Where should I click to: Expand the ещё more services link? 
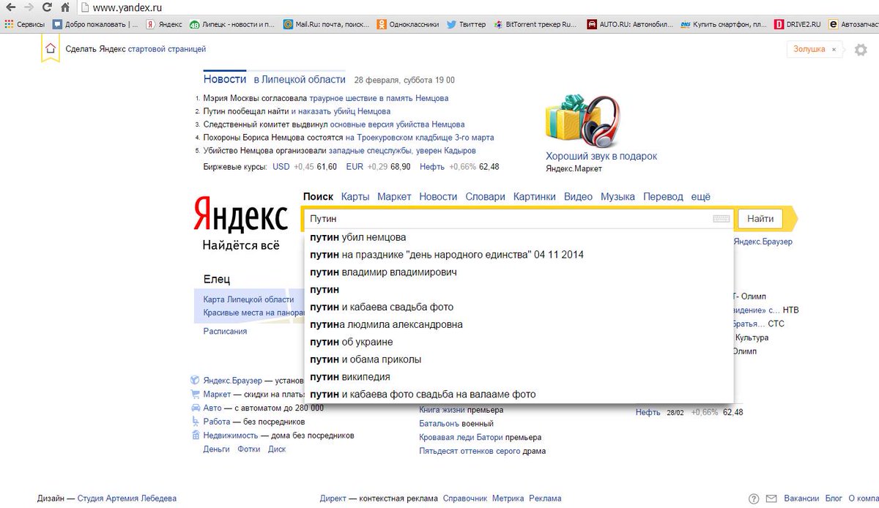(701, 197)
